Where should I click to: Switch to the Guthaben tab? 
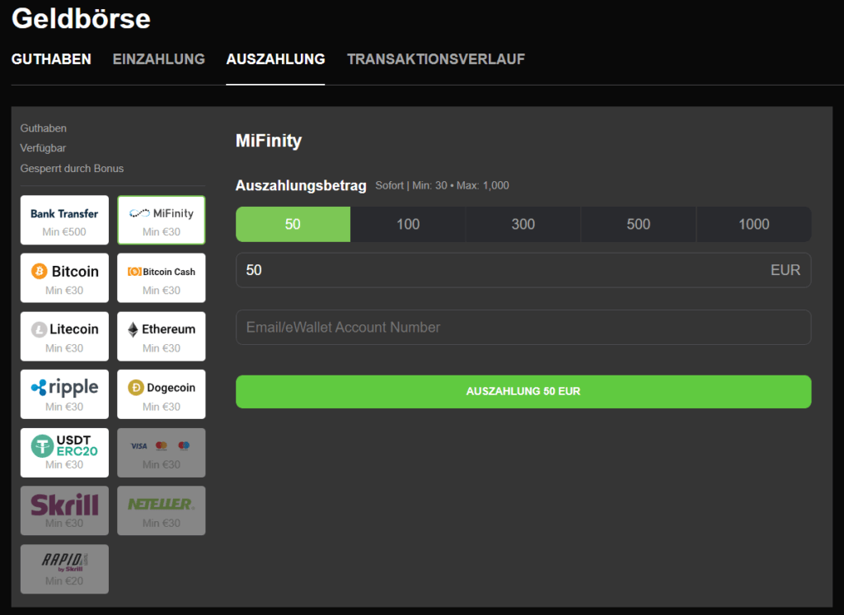(51, 59)
